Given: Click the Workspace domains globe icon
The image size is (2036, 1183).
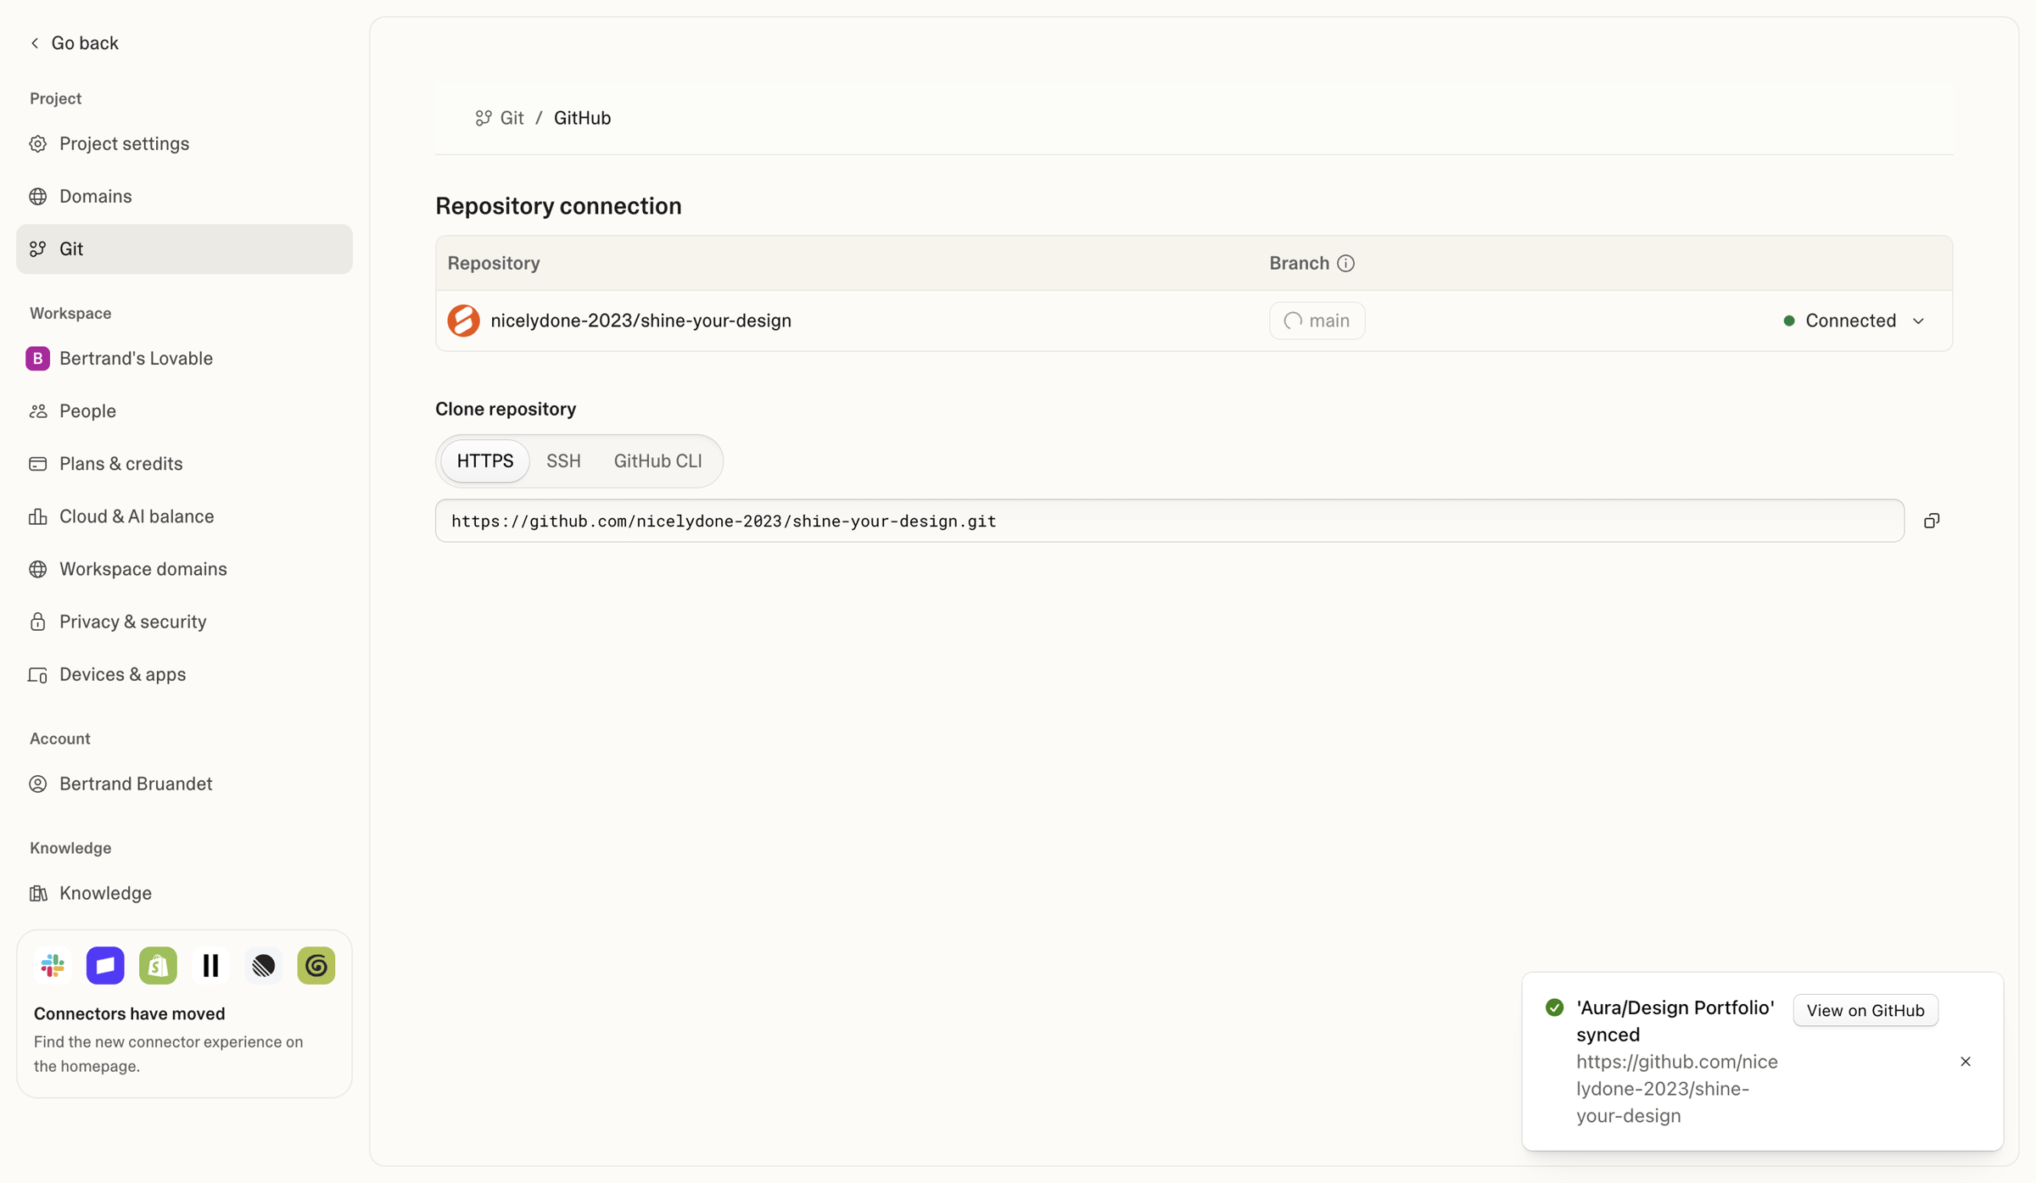Looking at the screenshot, I should (38, 569).
